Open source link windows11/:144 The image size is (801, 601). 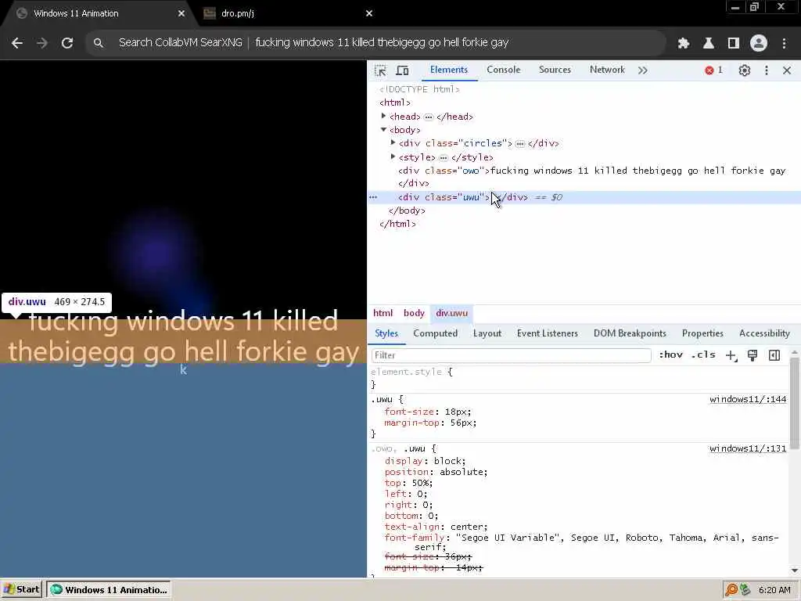(748, 399)
